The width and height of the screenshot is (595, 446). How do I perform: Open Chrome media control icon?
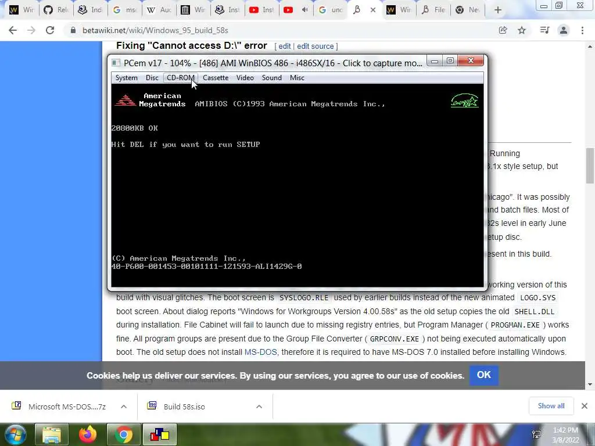tap(545, 30)
